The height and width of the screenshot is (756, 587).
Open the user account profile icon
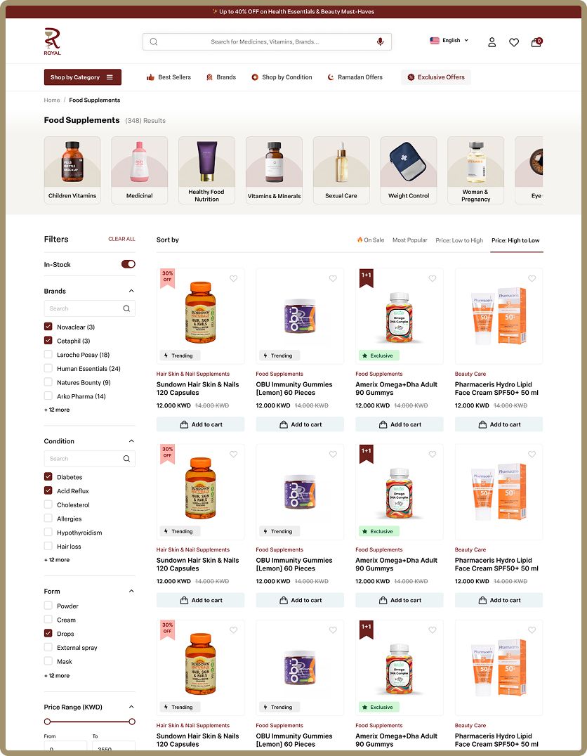coord(492,42)
